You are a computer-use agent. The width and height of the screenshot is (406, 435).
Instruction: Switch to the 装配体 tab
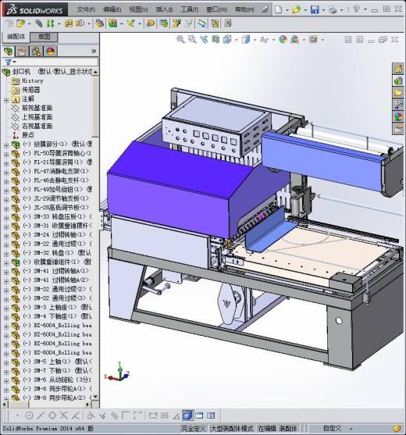[x=16, y=37]
